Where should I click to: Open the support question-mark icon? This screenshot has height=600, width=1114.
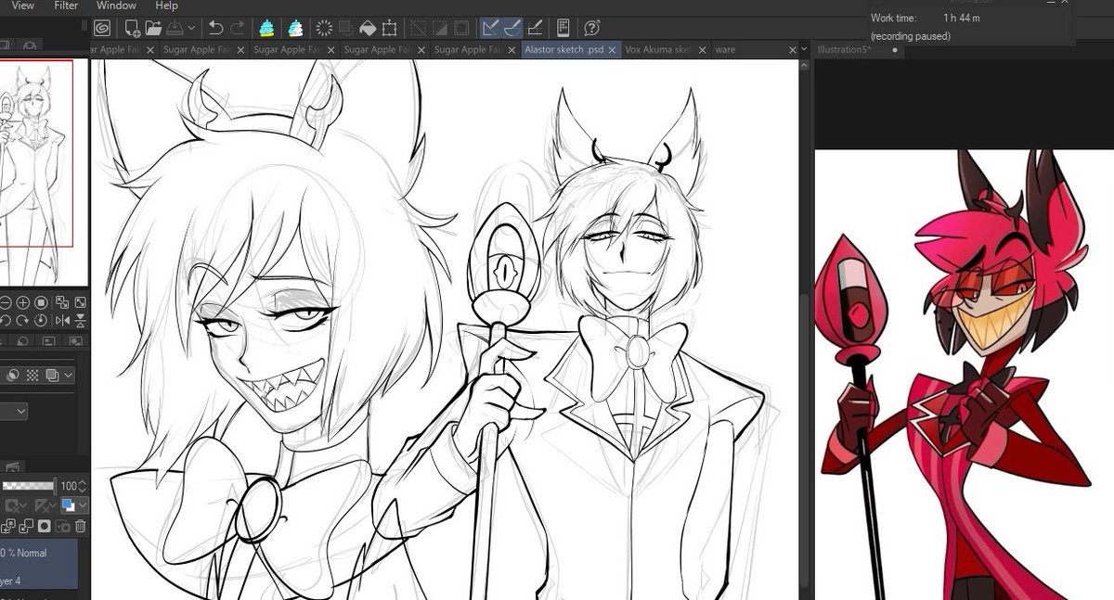592,28
